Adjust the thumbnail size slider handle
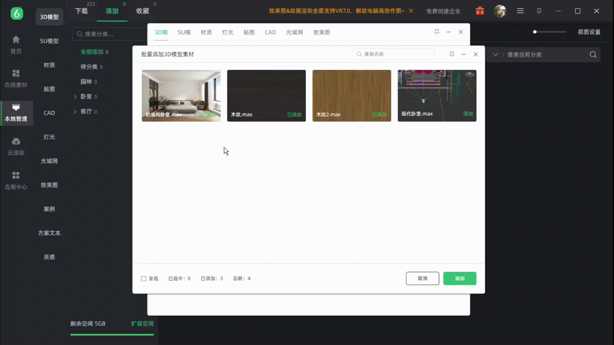The width and height of the screenshot is (614, 345). (x=535, y=32)
